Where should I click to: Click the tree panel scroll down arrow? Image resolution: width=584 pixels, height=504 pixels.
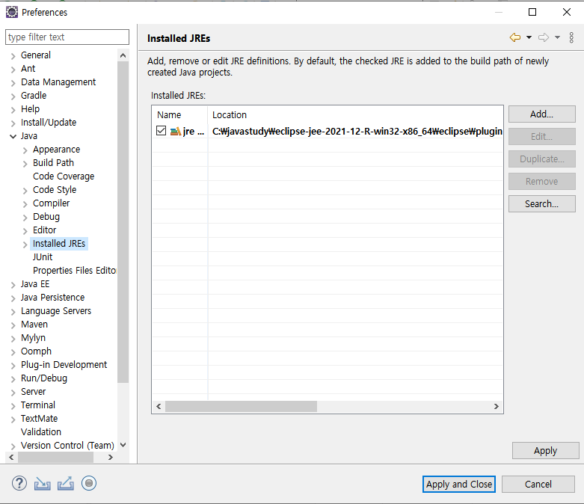click(123, 445)
